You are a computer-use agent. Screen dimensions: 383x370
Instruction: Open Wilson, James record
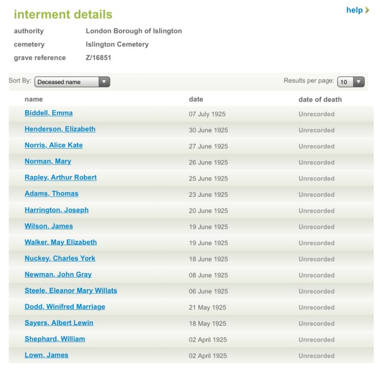49,226
